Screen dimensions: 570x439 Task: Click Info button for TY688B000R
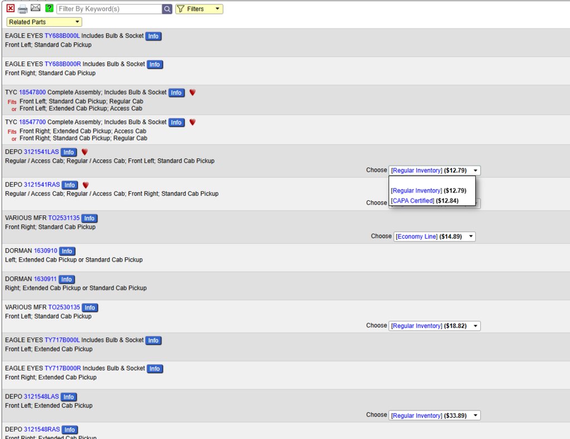154,65
